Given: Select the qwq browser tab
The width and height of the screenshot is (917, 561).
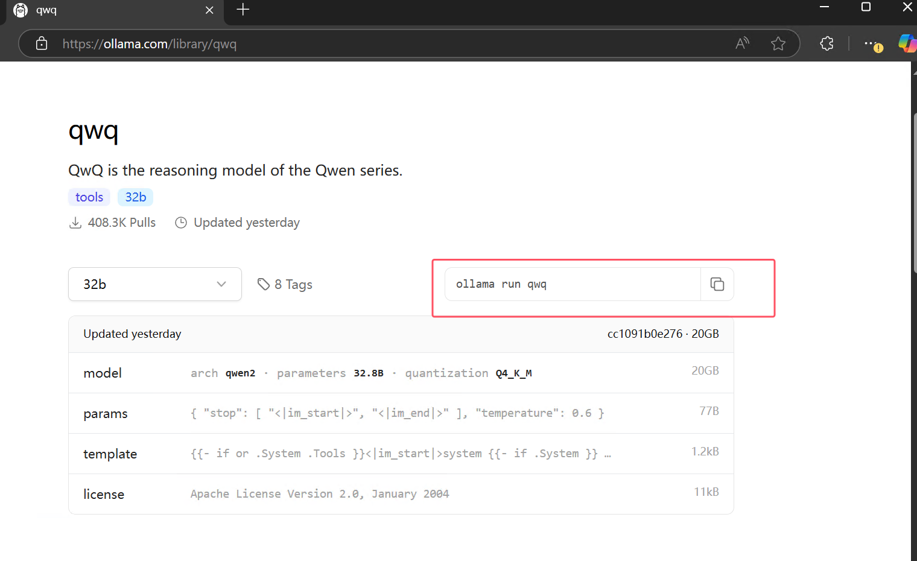Looking at the screenshot, I should click(x=115, y=11).
